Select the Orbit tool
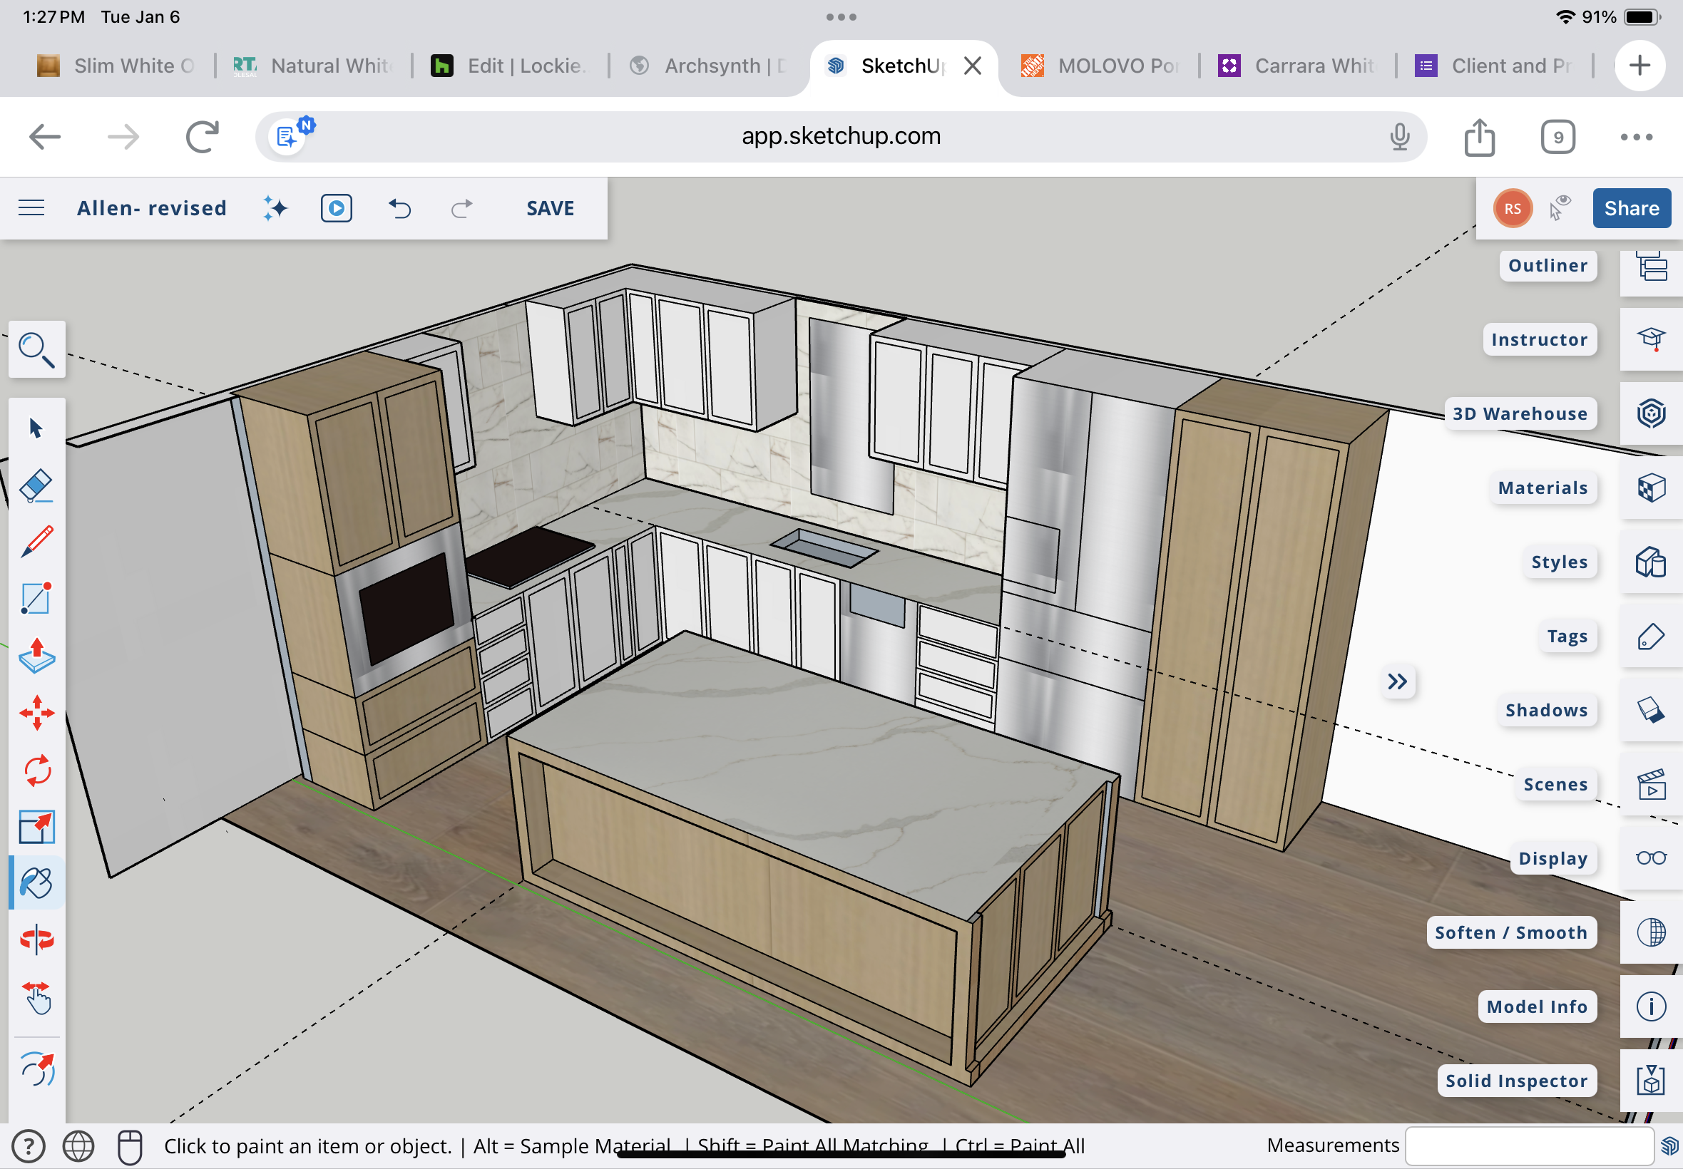The height and width of the screenshot is (1169, 1683). pyautogui.click(x=36, y=939)
